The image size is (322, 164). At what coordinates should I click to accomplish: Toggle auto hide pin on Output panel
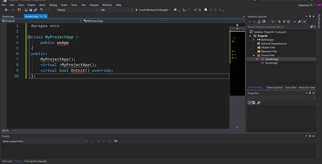point(310,136)
